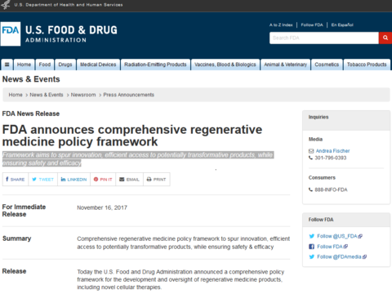Click the Andrea Fischer email link
This screenshot has width=392, height=294.
(x=332, y=151)
